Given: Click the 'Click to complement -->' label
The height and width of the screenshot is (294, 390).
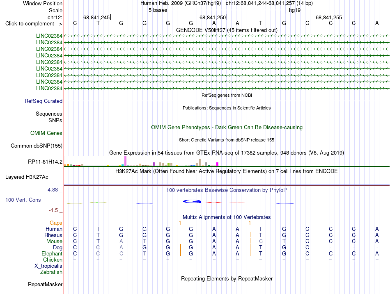Looking at the screenshot, I should tap(34, 24).
